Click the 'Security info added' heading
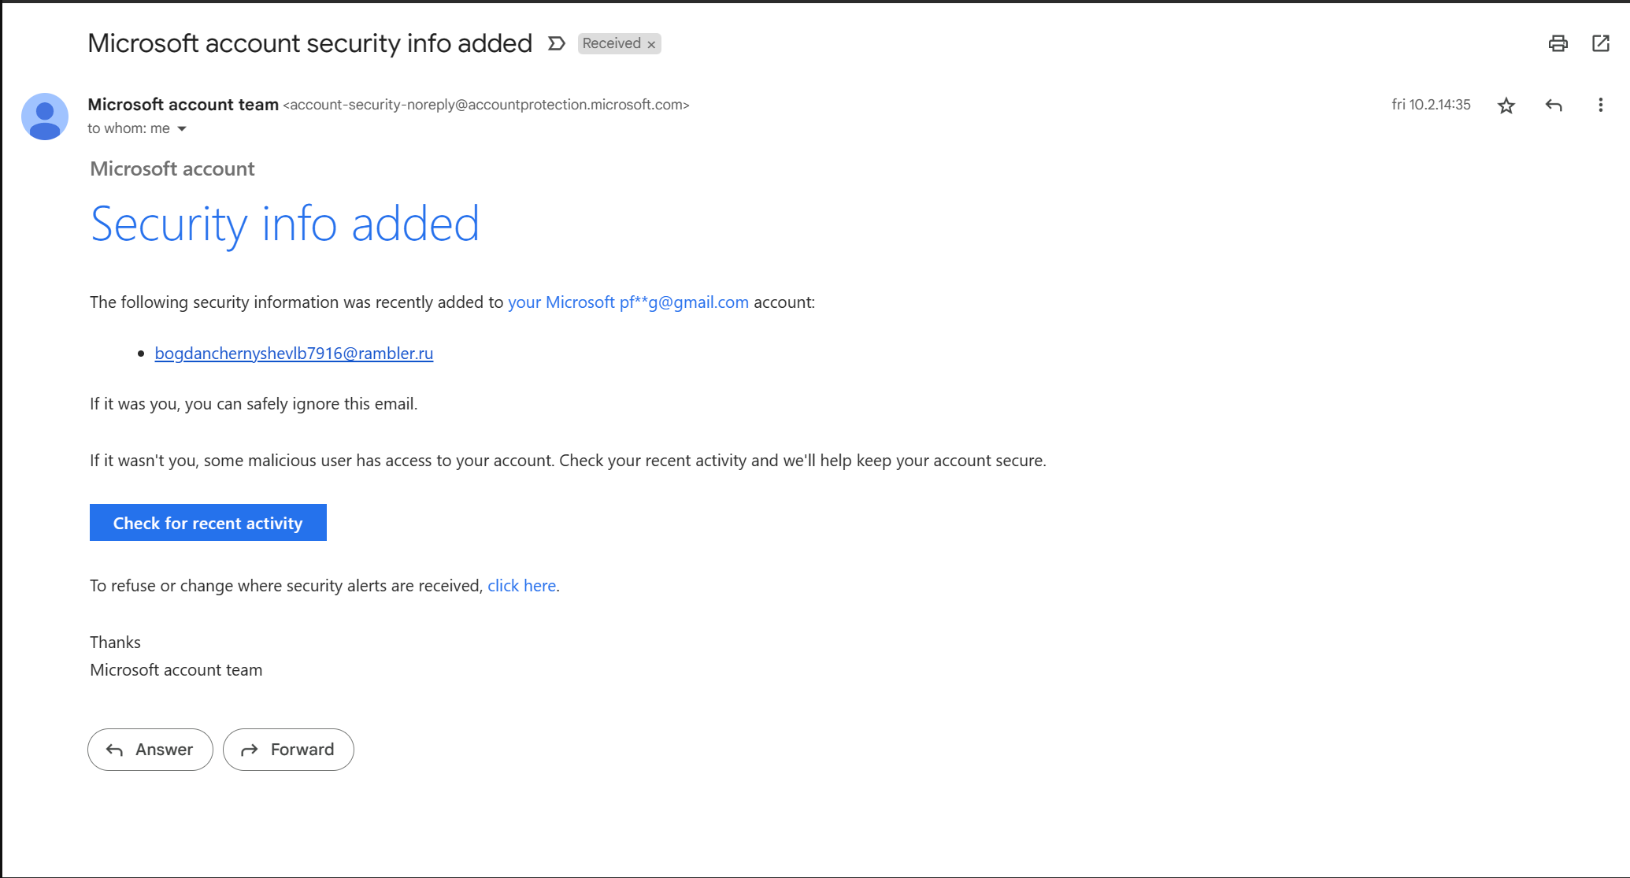This screenshot has width=1630, height=878. 284,224
